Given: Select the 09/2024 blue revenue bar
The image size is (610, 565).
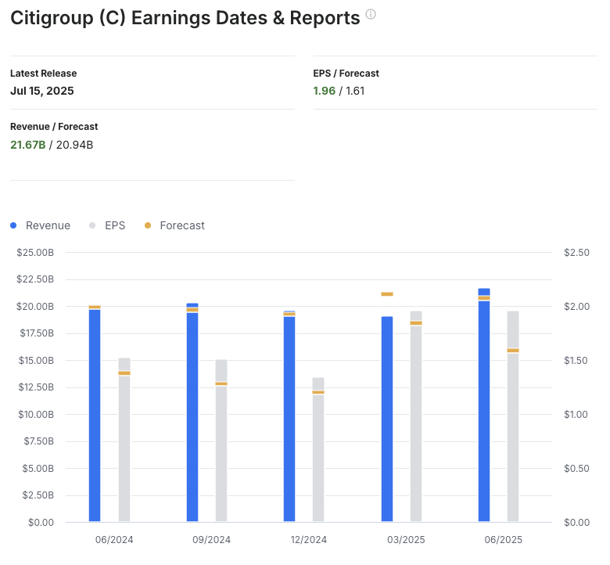Looking at the screenshot, I should pos(192,412).
